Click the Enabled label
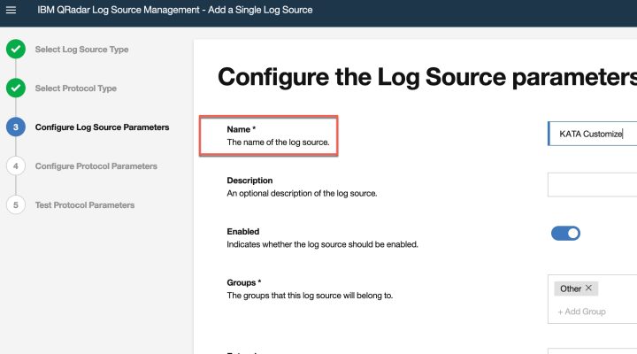Image resolution: width=637 pixels, height=354 pixels. point(243,232)
